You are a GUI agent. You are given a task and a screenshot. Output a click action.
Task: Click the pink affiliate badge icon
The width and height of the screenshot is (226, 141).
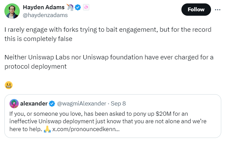tap(86, 8)
